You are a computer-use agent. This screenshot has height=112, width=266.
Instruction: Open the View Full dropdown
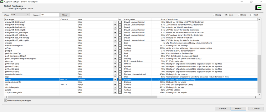click(x=20, y=15)
